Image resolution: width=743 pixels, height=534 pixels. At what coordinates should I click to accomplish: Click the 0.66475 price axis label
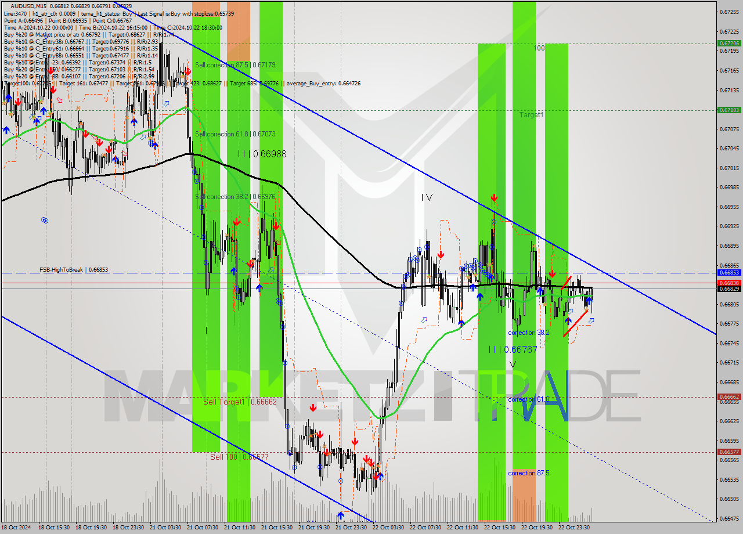729,519
